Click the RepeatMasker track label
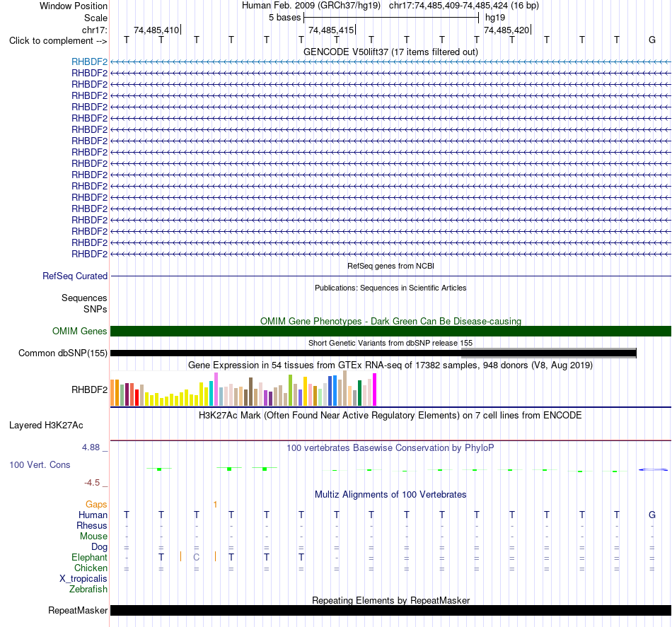This screenshot has height=627, width=672. pyautogui.click(x=78, y=610)
